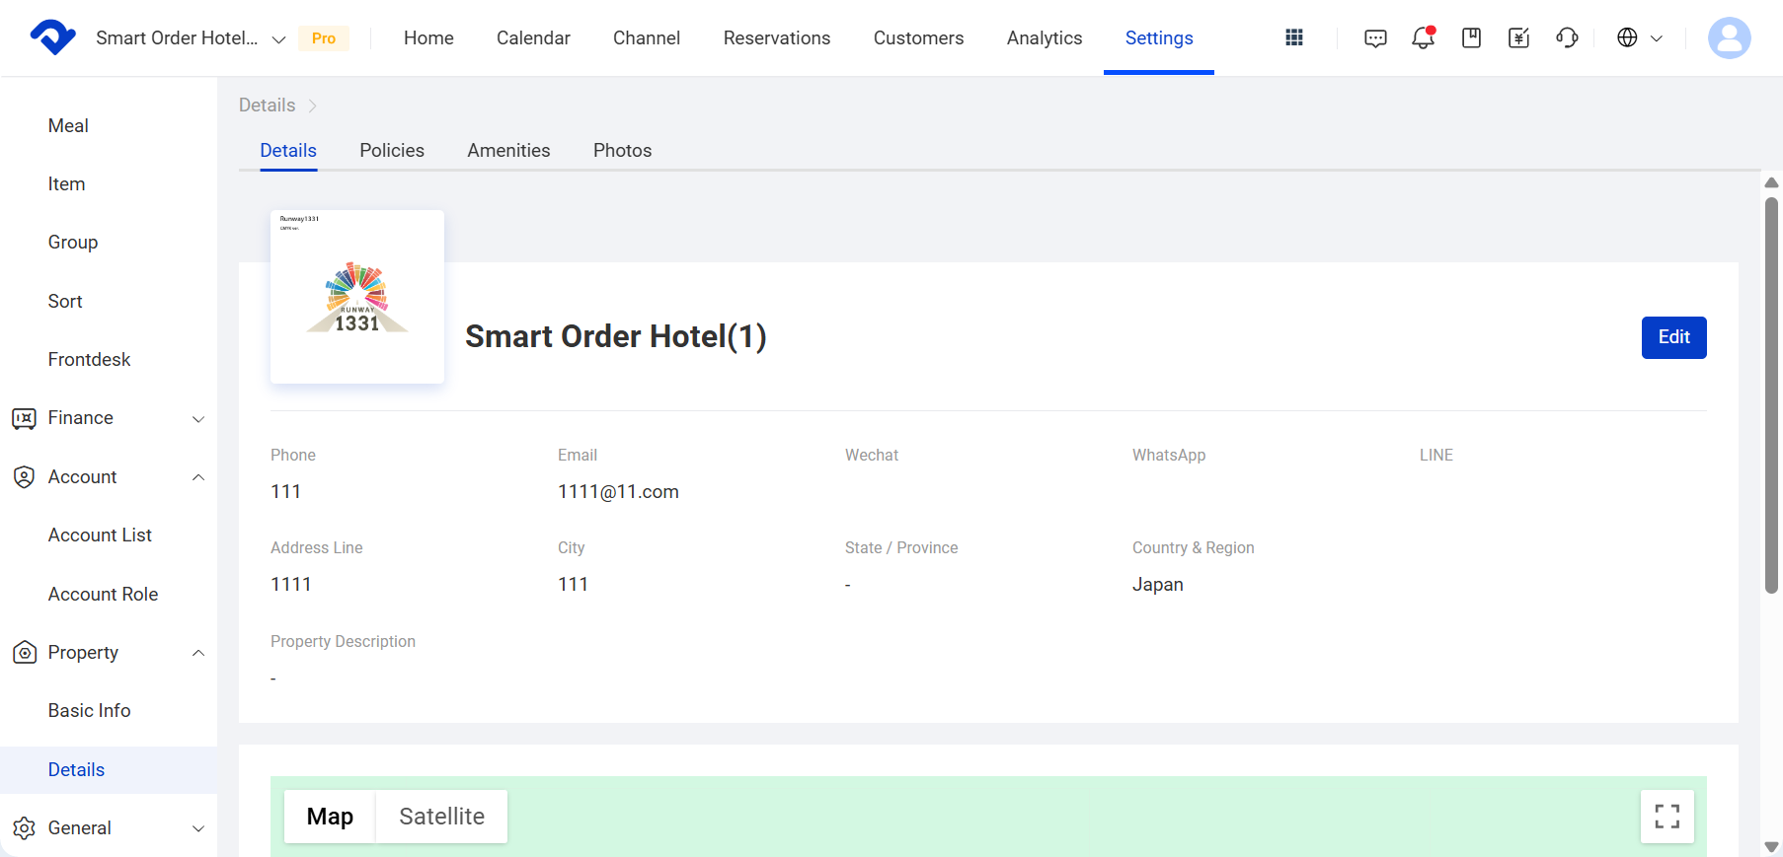Open Account Role in the sidebar
Image resolution: width=1783 pixels, height=857 pixels.
click(103, 594)
